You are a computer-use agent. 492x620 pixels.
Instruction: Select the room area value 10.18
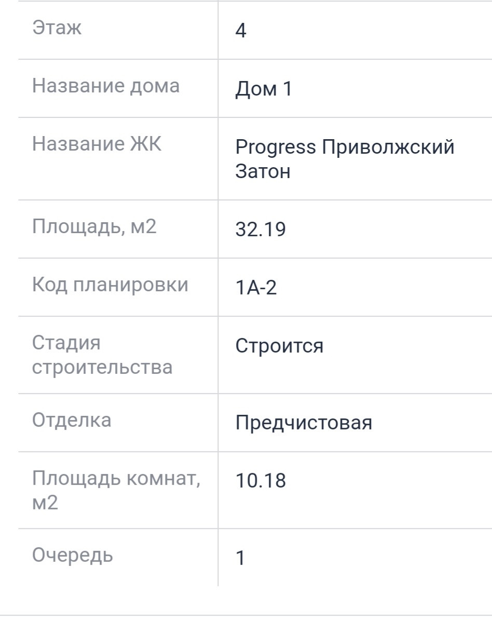click(261, 481)
